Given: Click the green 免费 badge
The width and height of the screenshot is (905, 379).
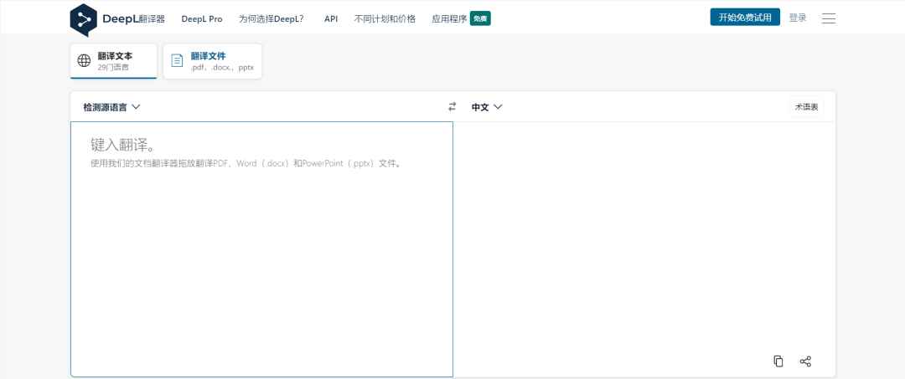Looking at the screenshot, I should tap(480, 18).
